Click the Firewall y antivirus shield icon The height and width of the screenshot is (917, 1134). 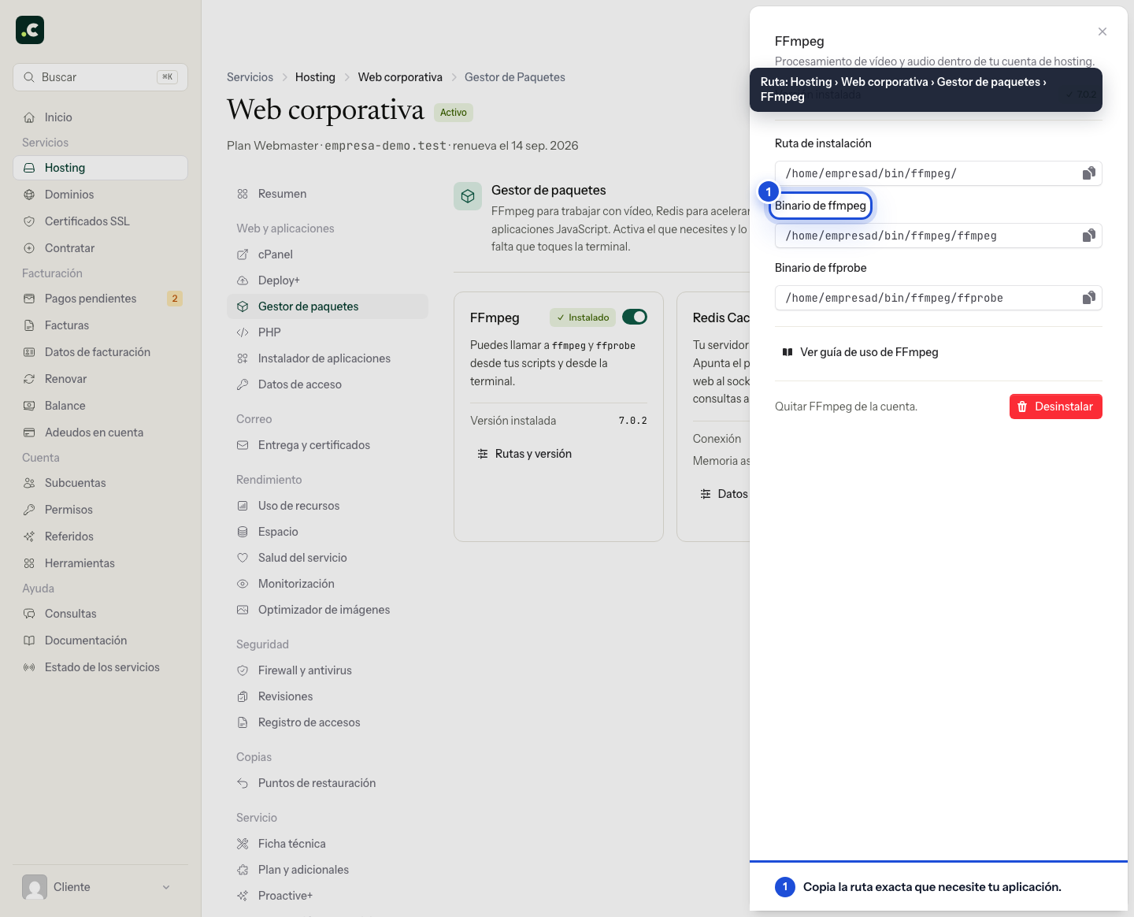243,670
